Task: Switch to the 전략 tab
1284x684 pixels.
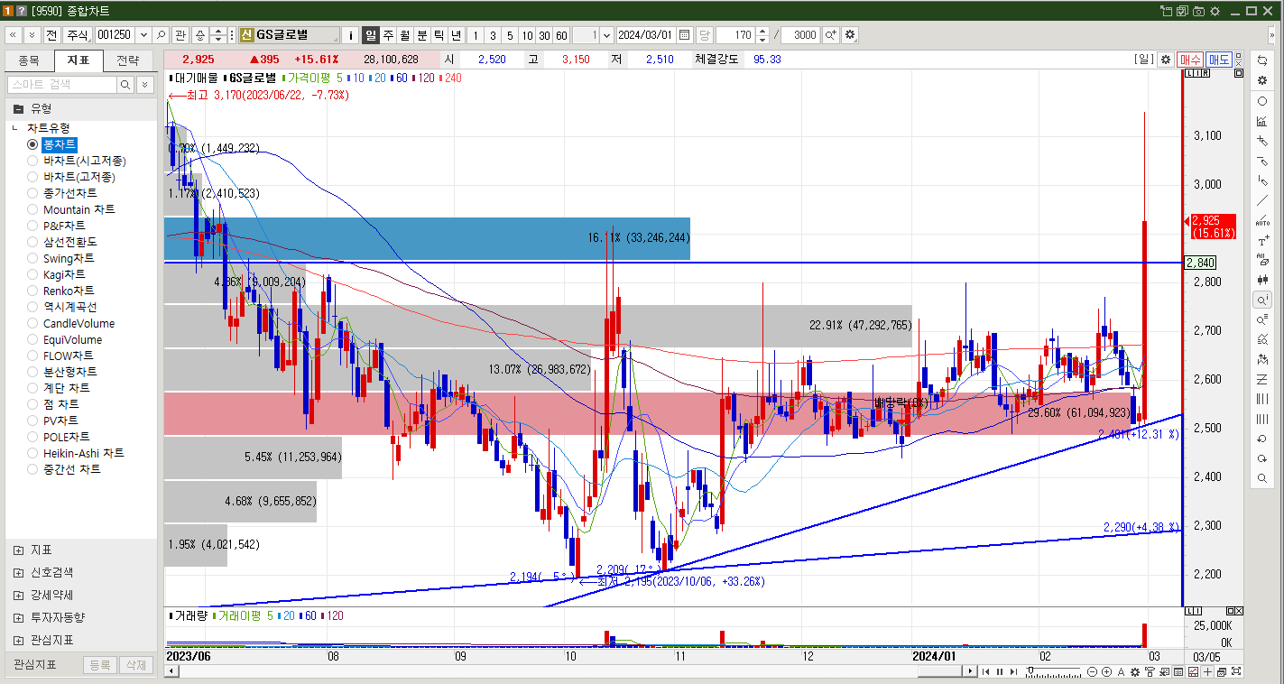Action: click(x=128, y=60)
